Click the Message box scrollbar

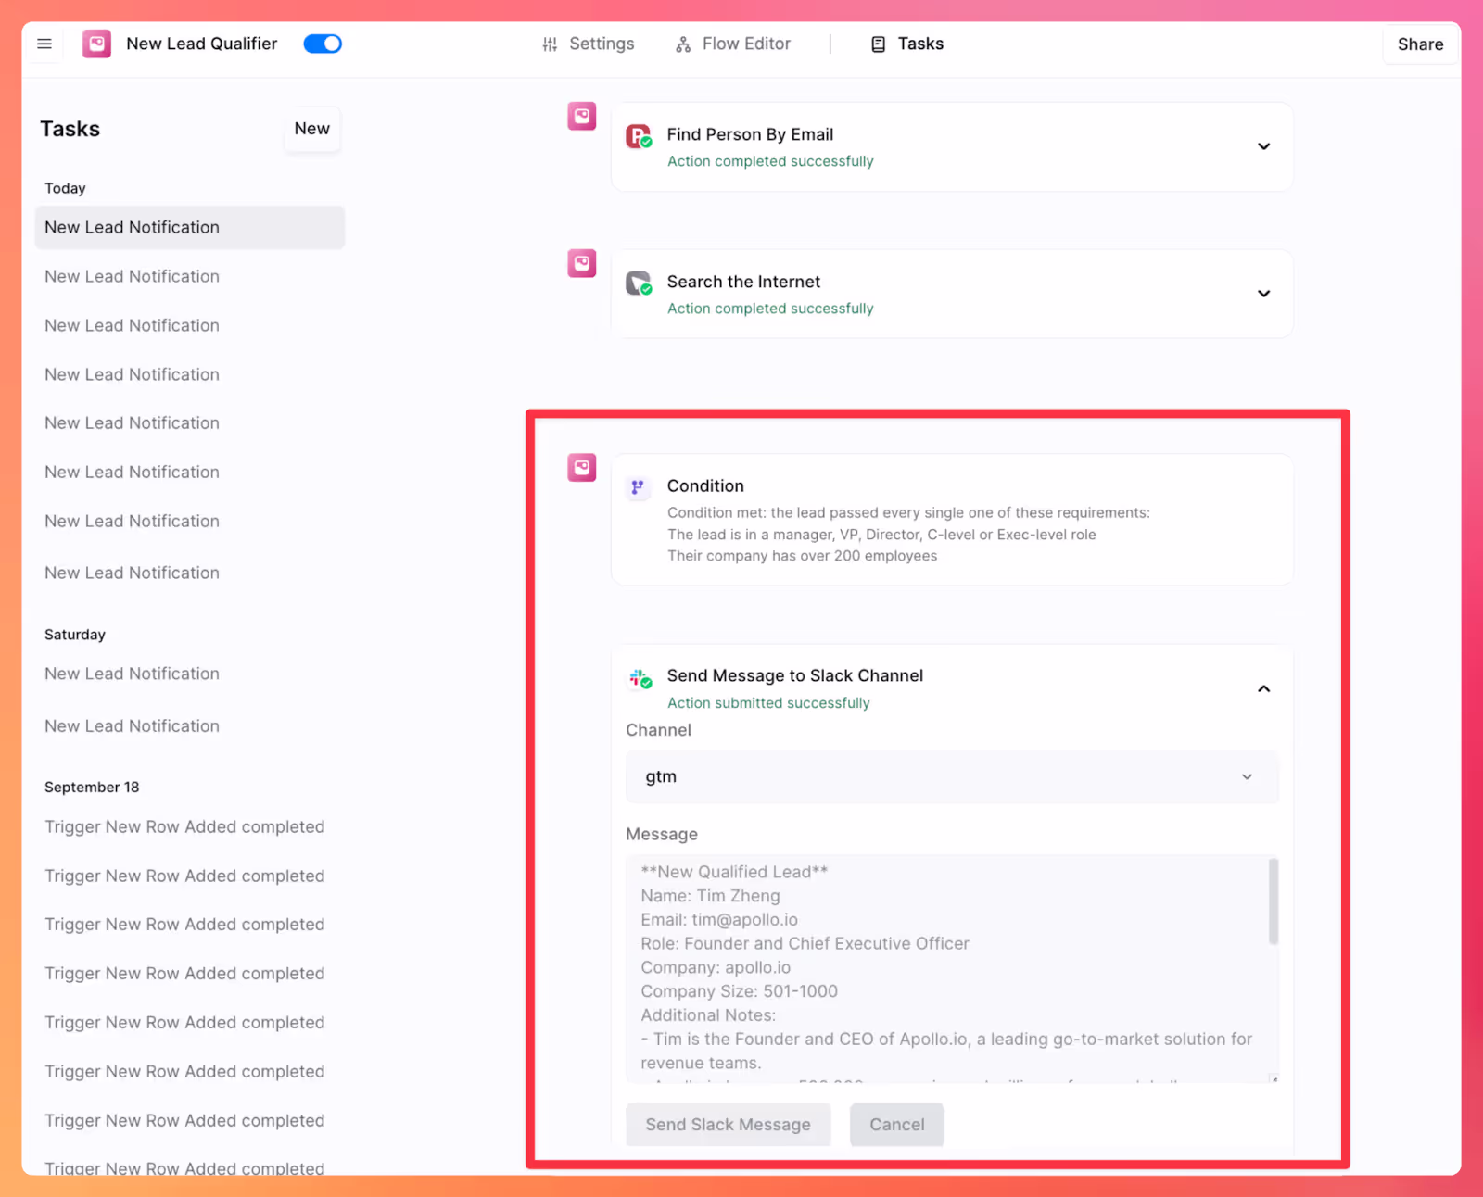(x=1274, y=901)
